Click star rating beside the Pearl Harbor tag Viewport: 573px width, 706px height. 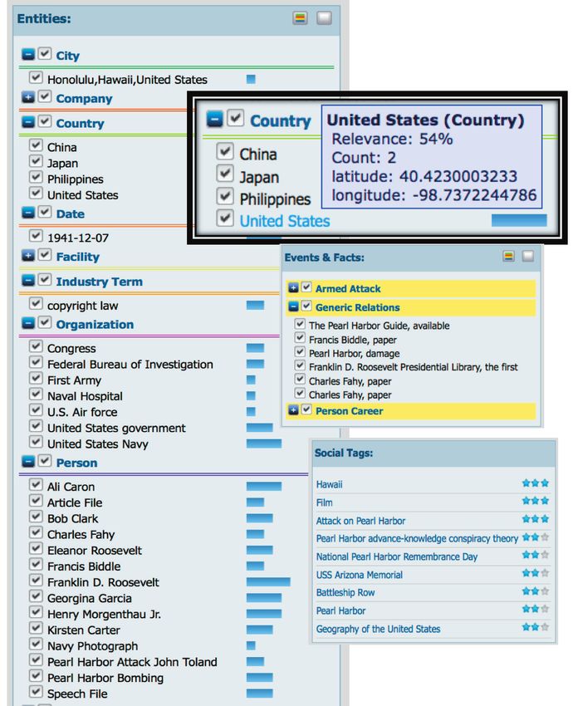tap(535, 609)
